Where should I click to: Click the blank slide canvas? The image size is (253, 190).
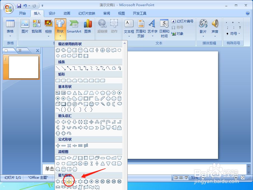[173, 105]
